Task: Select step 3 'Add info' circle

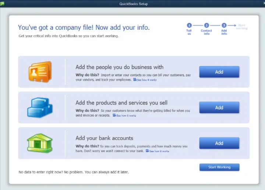Action: 224,25
